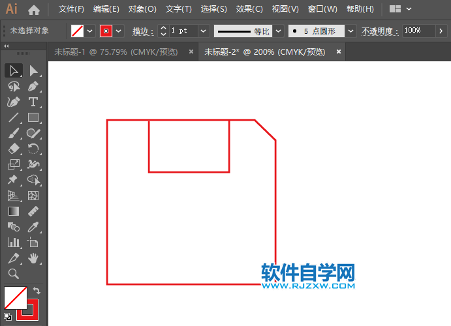Open the 对象(O) menu
Screen dimensions: 451x326
(x=142, y=9)
